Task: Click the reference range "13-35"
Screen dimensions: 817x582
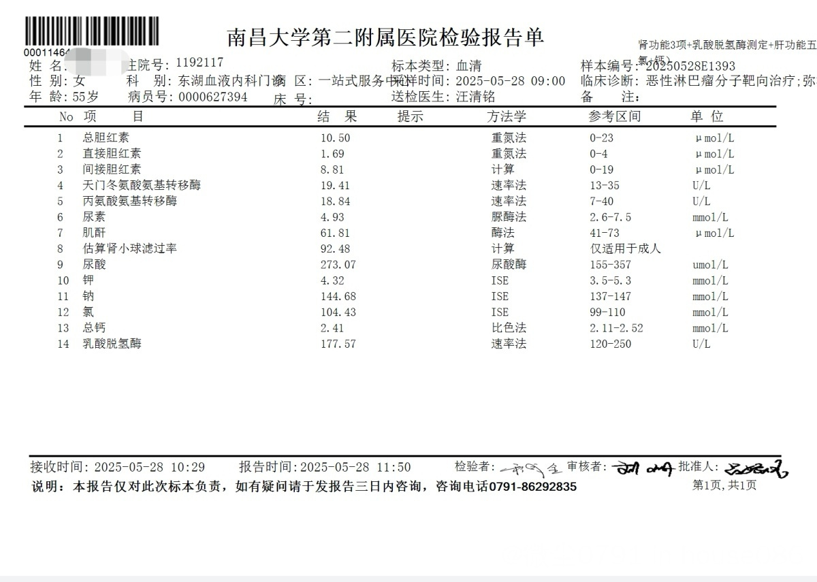Action: click(x=605, y=185)
